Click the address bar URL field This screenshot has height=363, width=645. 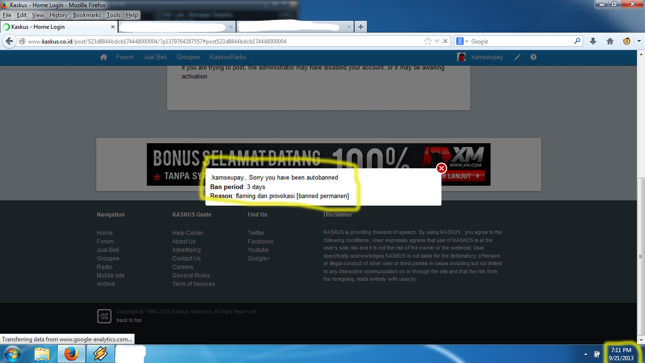[224, 41]
